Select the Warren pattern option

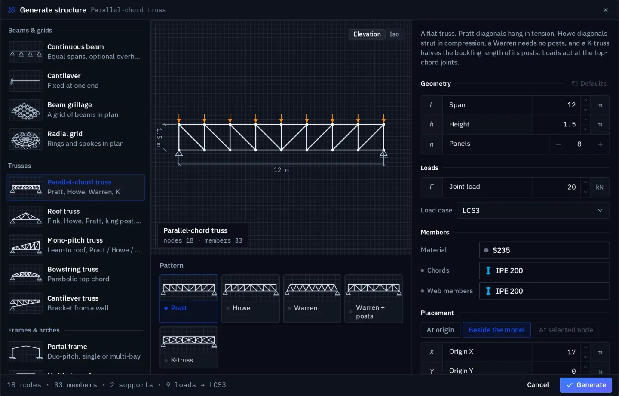pyautogui.click(x=312, y=299)
